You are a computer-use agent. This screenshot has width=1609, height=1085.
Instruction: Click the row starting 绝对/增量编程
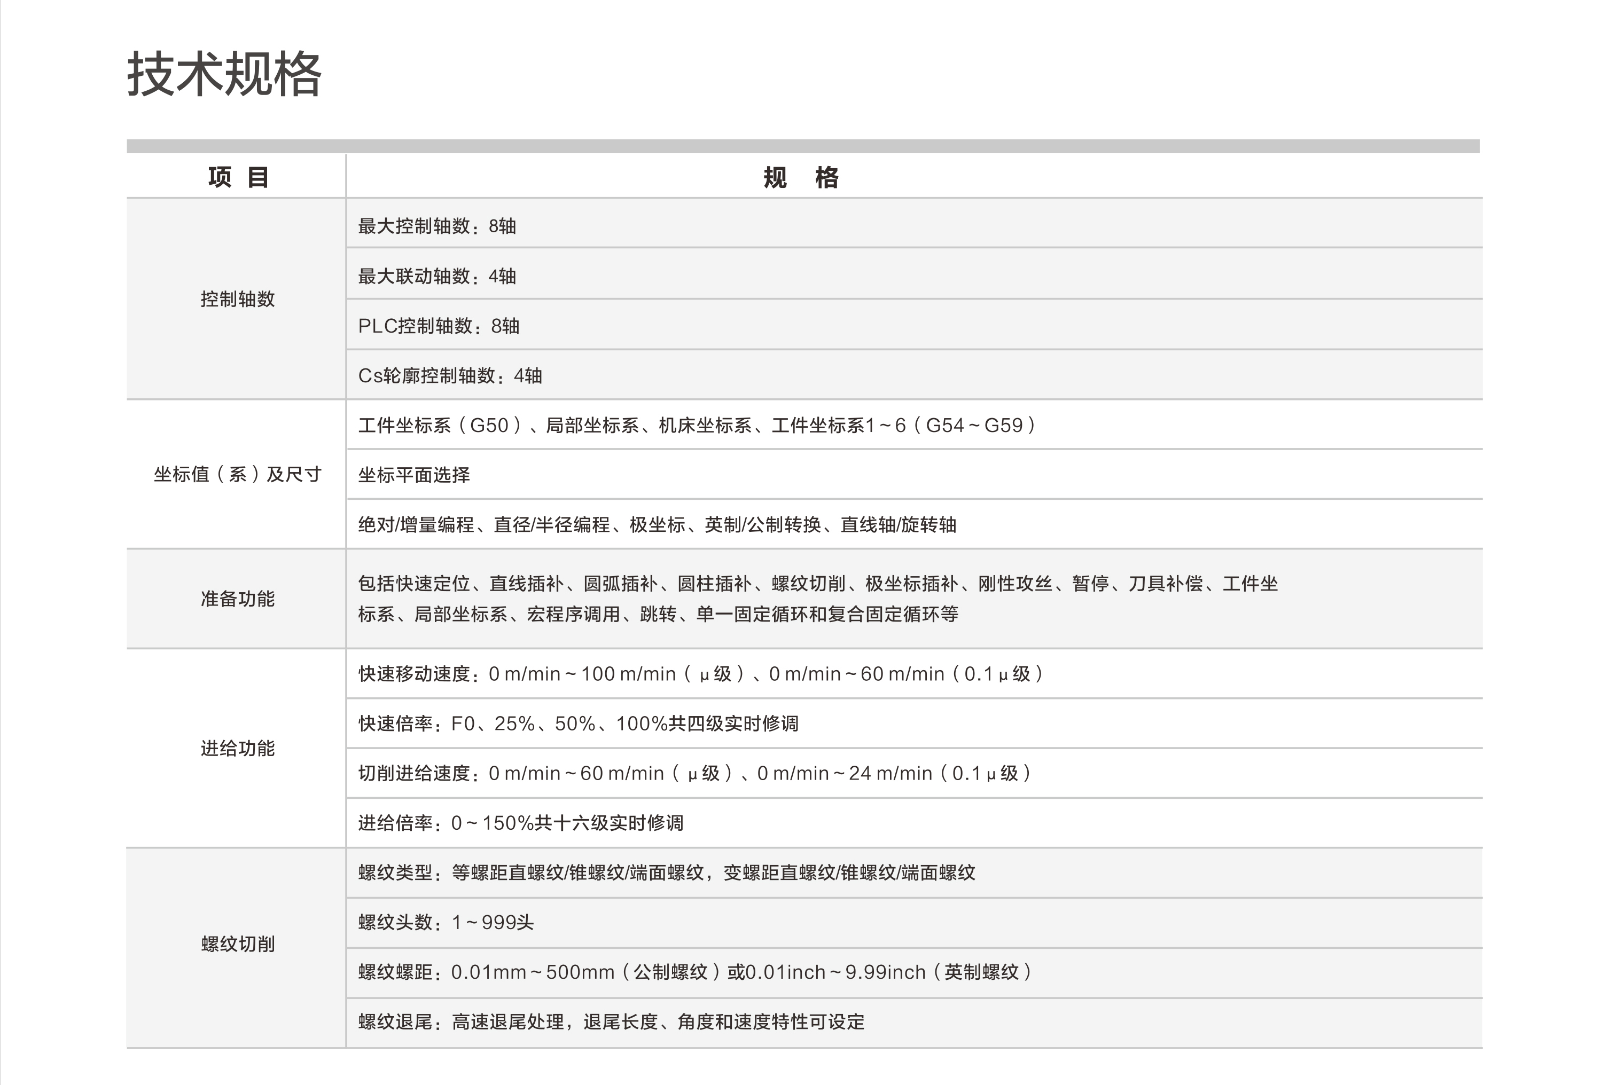[x=914, y=524]
